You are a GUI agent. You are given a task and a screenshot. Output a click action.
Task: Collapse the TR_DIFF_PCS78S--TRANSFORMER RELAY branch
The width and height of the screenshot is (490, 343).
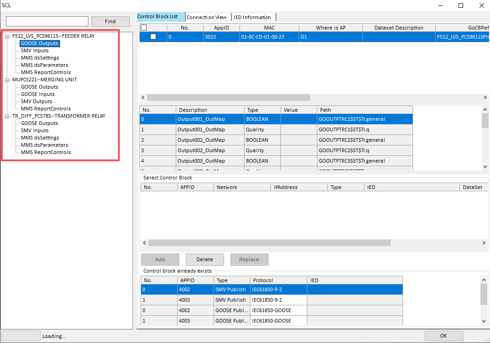(7, 116)
